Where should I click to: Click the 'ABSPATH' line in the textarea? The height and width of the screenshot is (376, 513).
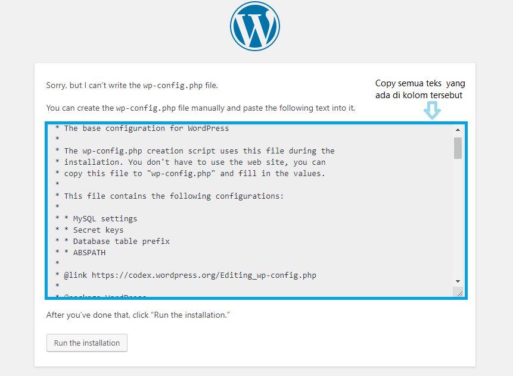pos(80,252)
